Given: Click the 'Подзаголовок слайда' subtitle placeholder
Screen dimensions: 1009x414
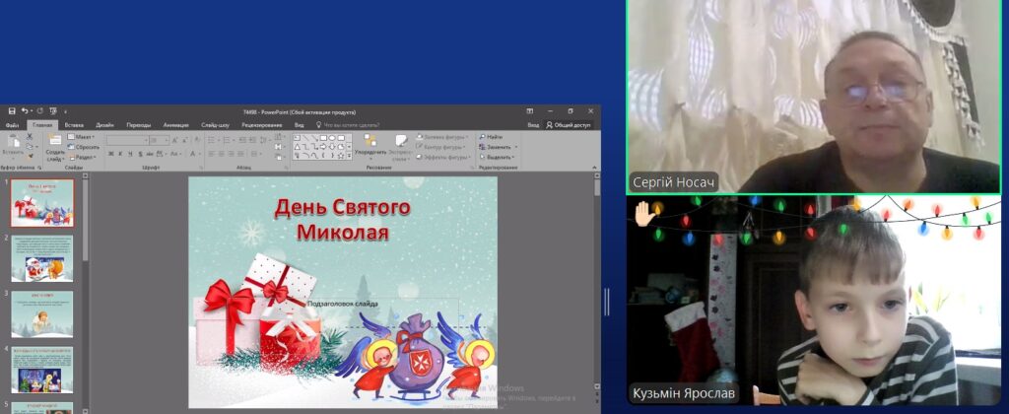Looking at the screenshot, I should pos(342,304).
